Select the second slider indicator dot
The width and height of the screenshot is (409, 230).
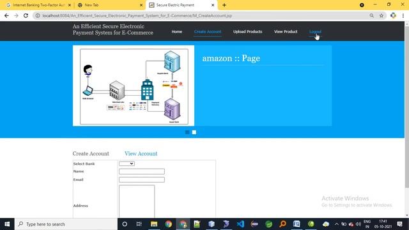[x=194, y=132]
